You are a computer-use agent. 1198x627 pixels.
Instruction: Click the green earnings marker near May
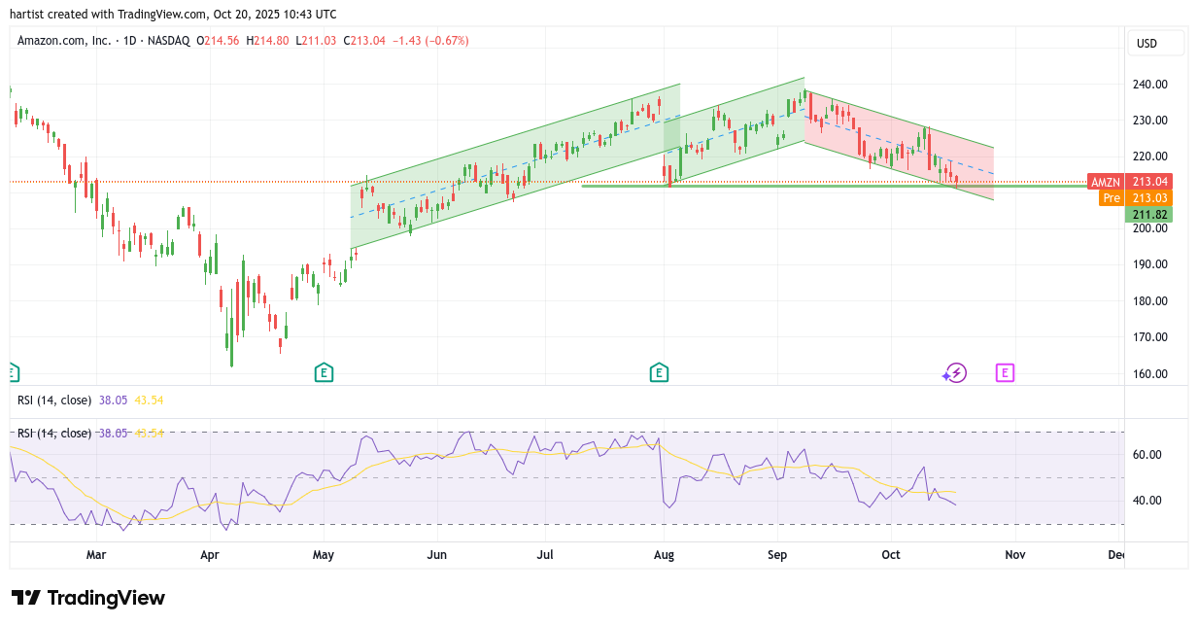pyautogui.click(x=324, y=372)
